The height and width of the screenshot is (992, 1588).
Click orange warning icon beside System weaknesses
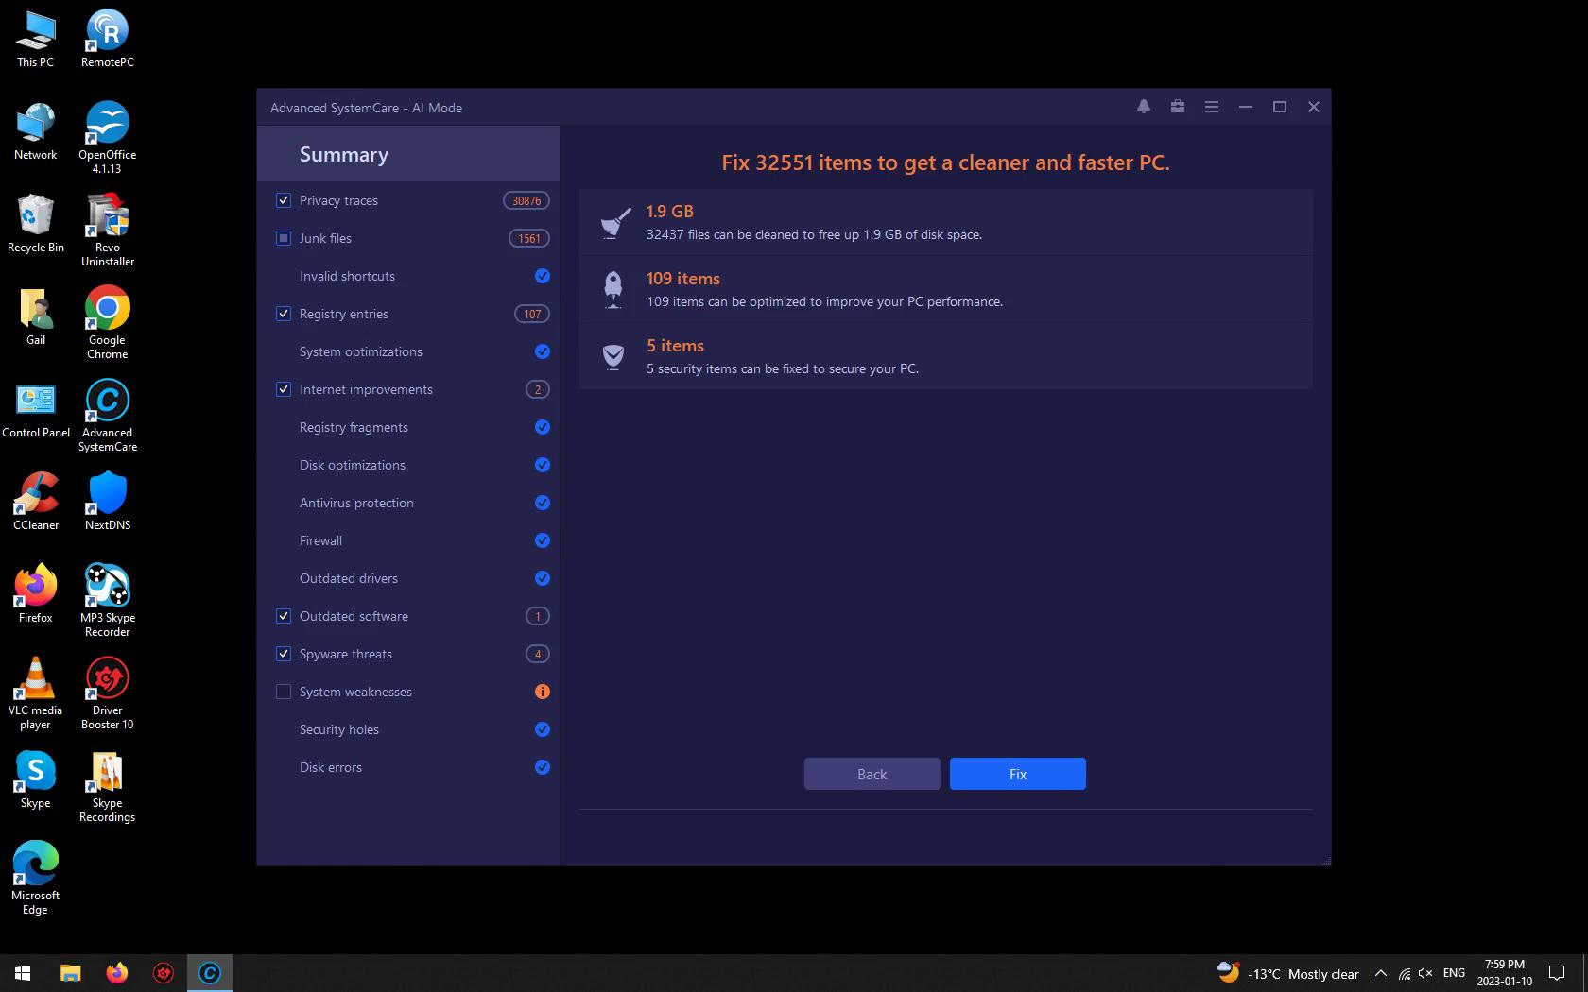pyautogui.click(x=543, y=692)
